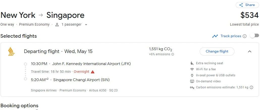Click the Share icon at top right

[x=241, y=5]
